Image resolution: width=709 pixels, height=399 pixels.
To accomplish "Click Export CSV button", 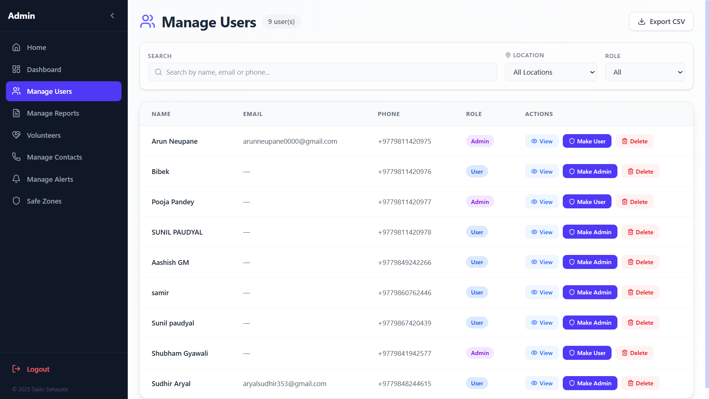I will (661, 21).
